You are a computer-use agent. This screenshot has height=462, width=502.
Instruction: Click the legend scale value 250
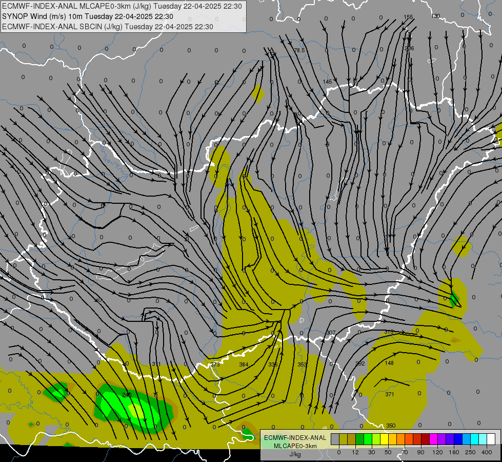[x=470, y=452]
